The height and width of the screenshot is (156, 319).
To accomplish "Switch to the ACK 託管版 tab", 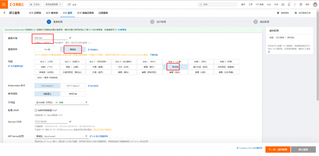I will (35, 13).
